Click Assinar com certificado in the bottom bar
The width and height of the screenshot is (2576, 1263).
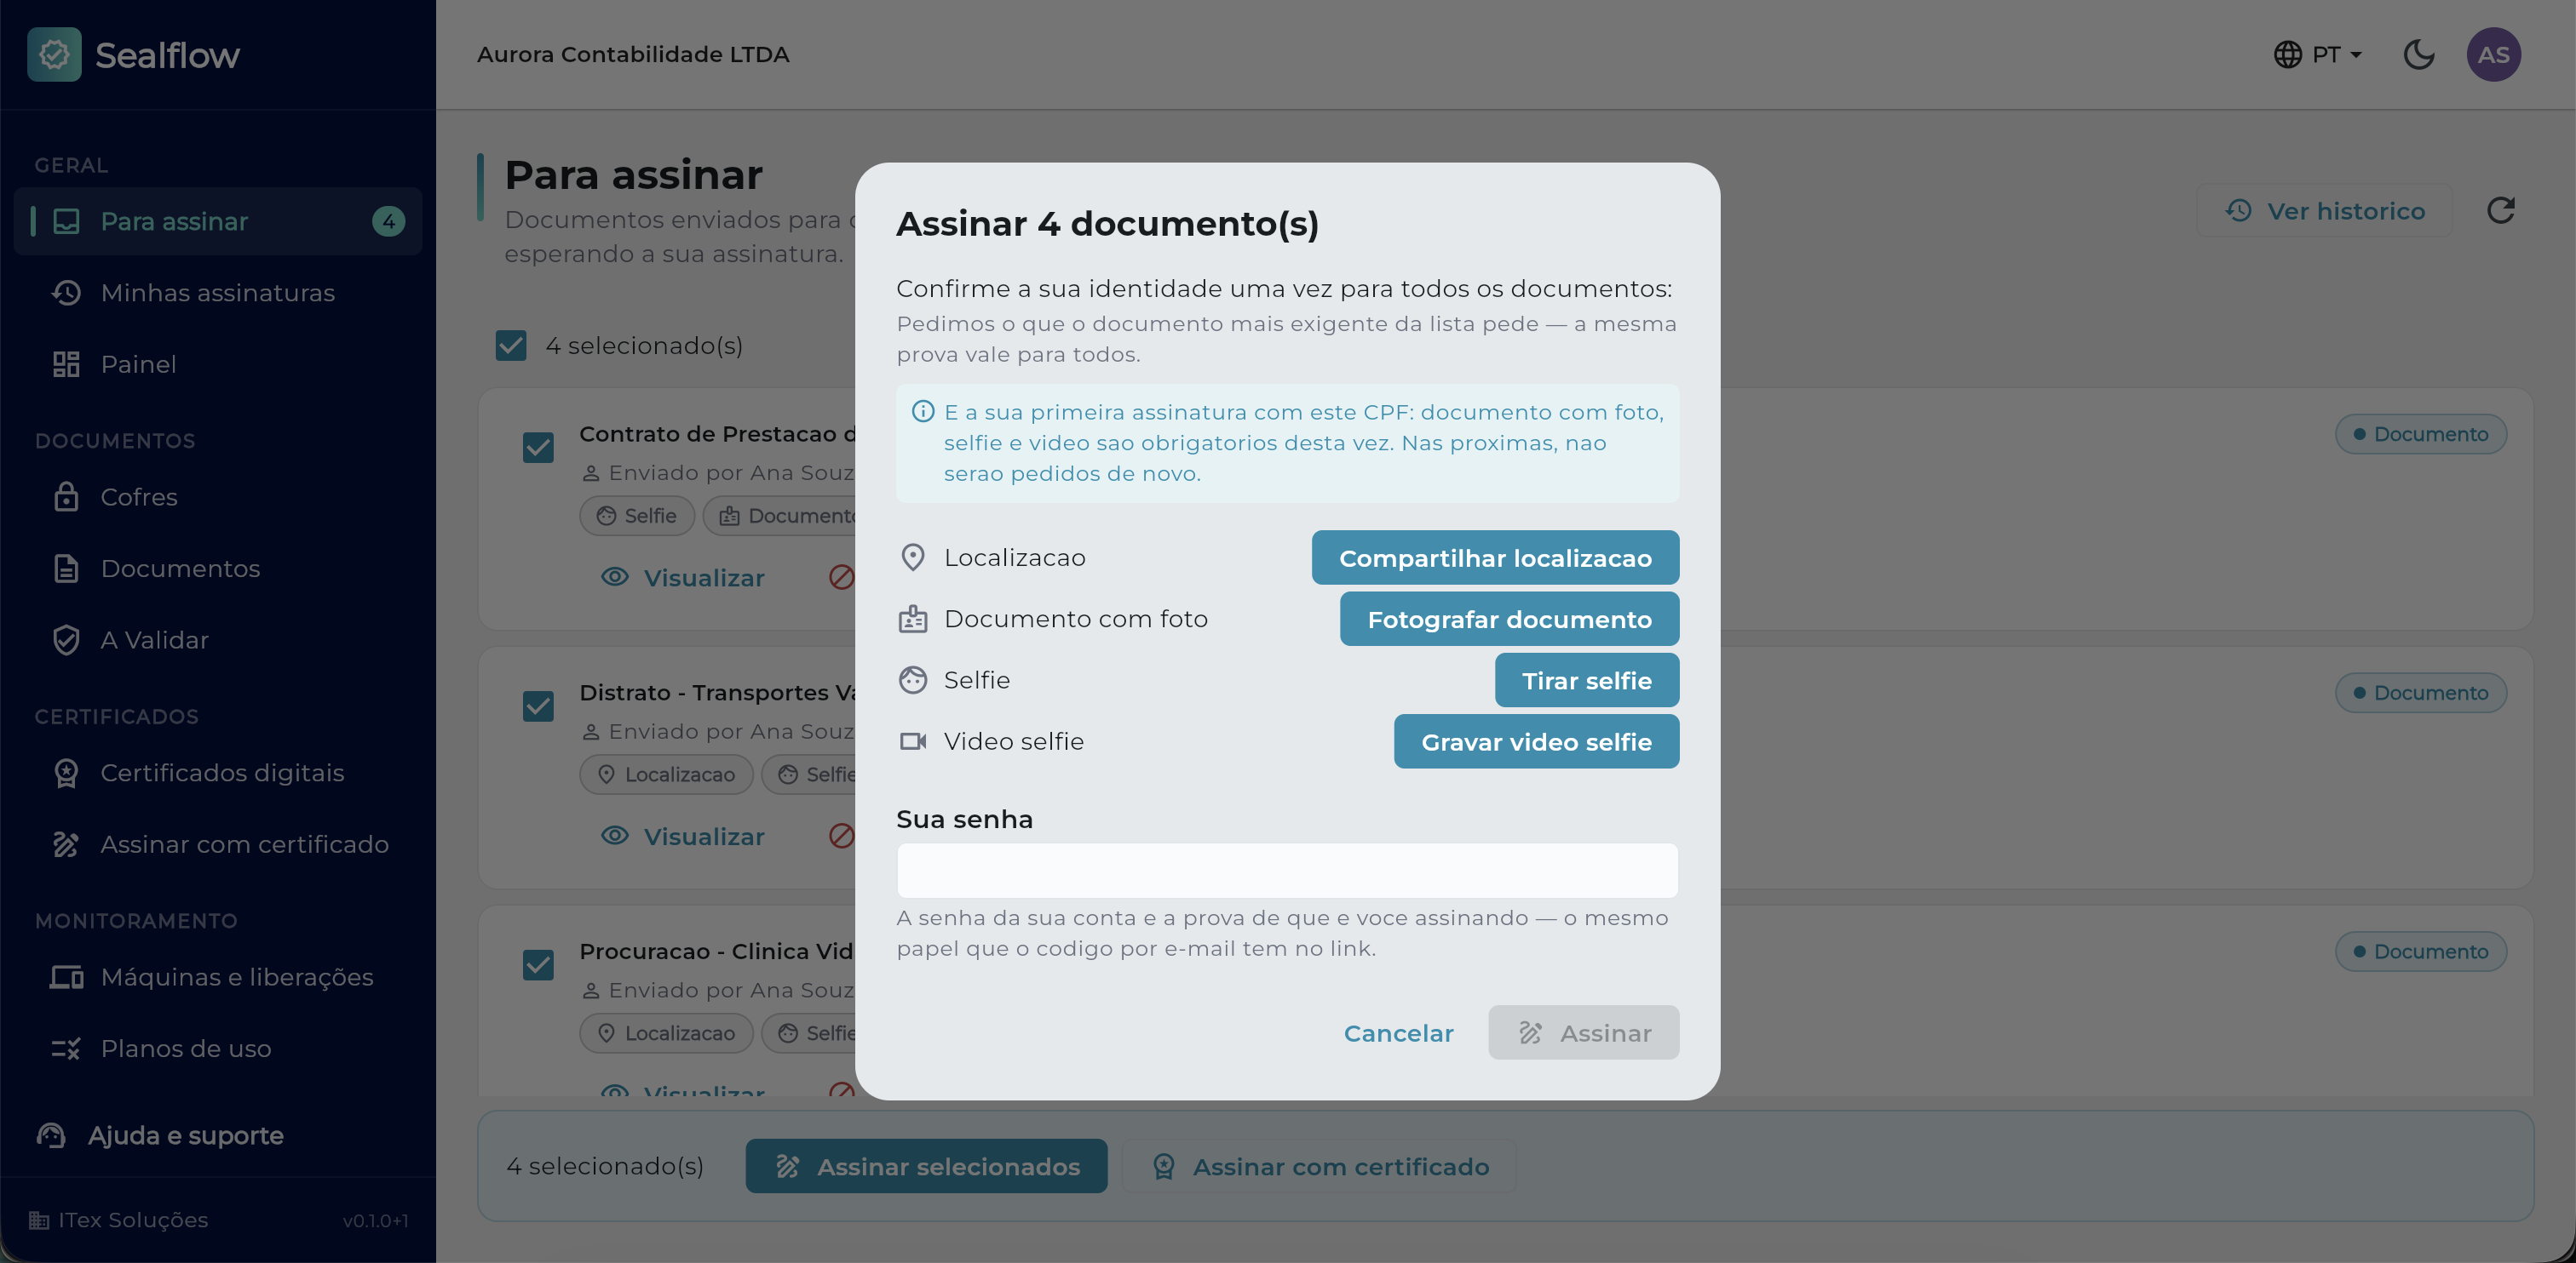[1319, 1166]
